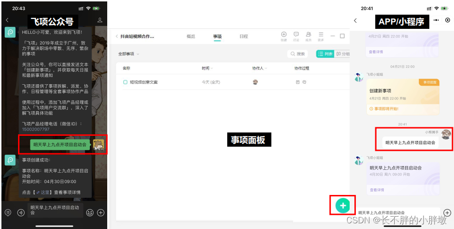Tap the 小熊排手 user avatar
Viewport: 454px width, 229px height.
pos(446,134)
